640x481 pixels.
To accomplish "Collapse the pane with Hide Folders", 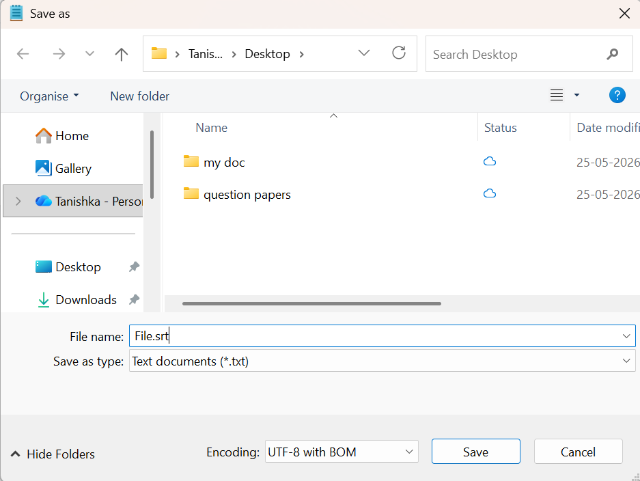I will pyautogui.click(x=53, y=454).
